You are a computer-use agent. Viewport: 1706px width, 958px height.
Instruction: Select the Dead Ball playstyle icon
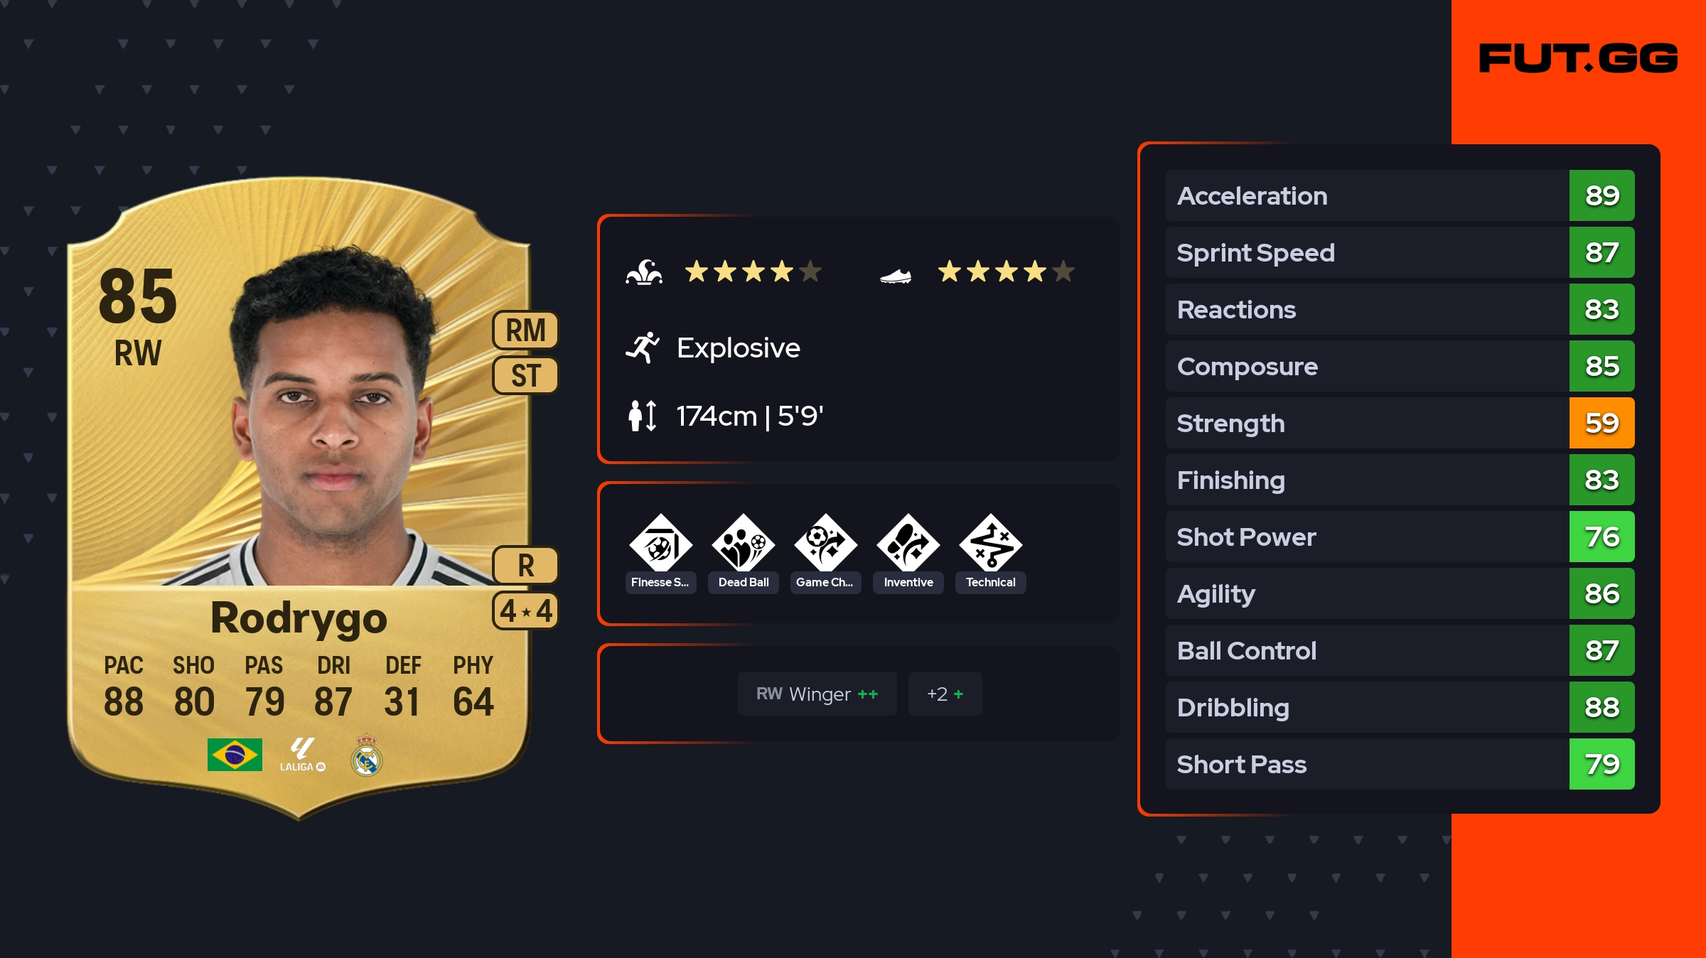pos(743,544)
